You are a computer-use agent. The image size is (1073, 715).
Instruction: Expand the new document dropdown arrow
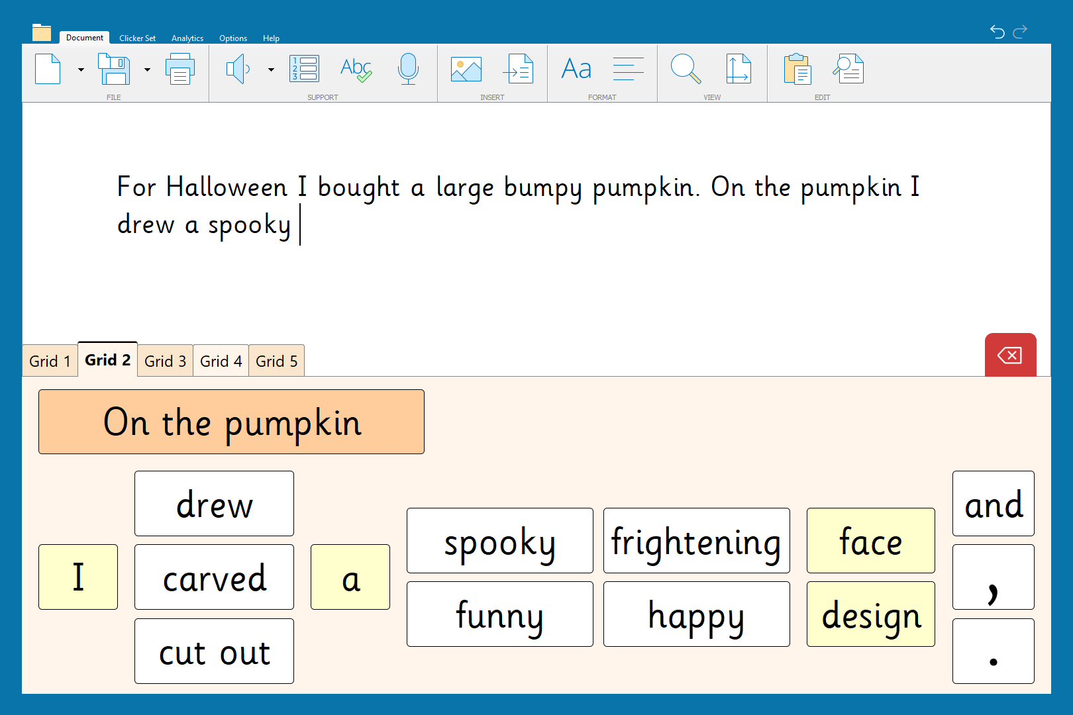[81, 70]
